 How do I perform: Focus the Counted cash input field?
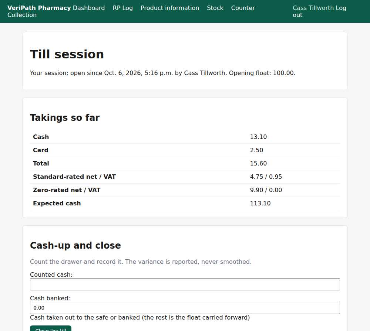click(185, 284)
